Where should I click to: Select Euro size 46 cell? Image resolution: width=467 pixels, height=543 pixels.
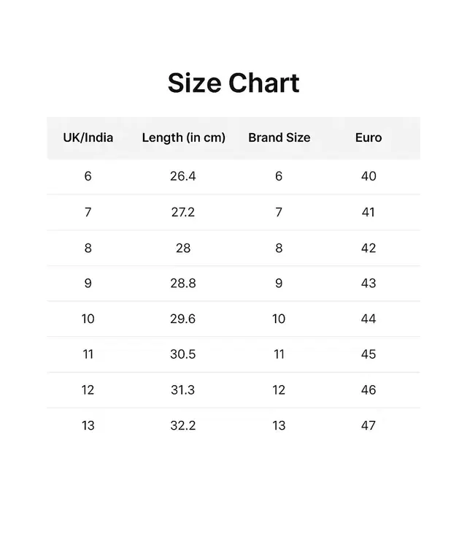click(368, 390)
